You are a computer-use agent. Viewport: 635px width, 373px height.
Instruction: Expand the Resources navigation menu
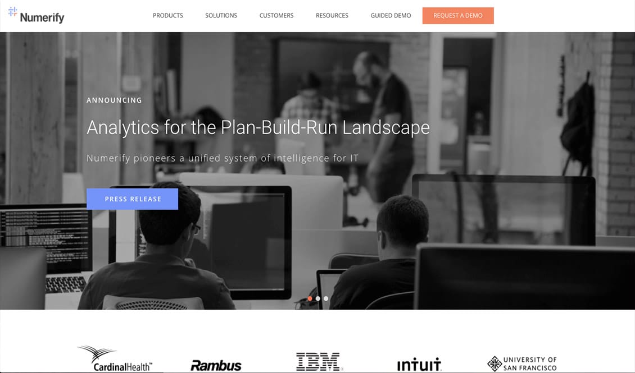tap(332, 16)
